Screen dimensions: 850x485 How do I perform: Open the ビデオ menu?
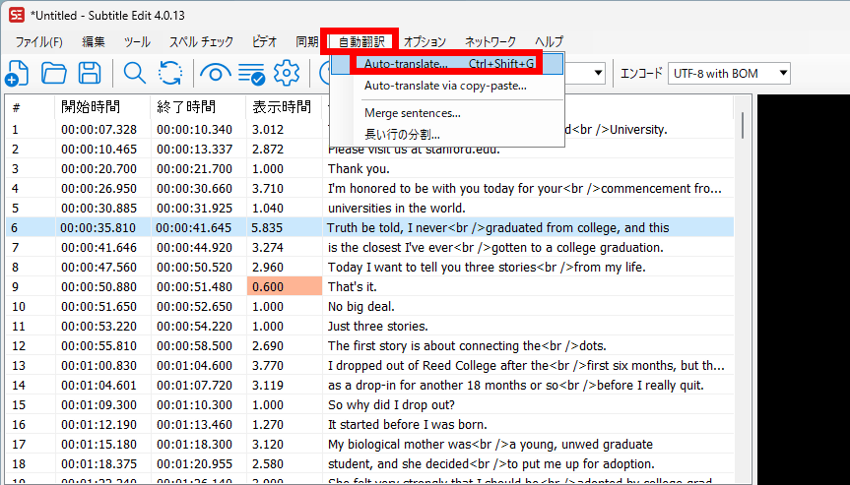pos(265,41)
